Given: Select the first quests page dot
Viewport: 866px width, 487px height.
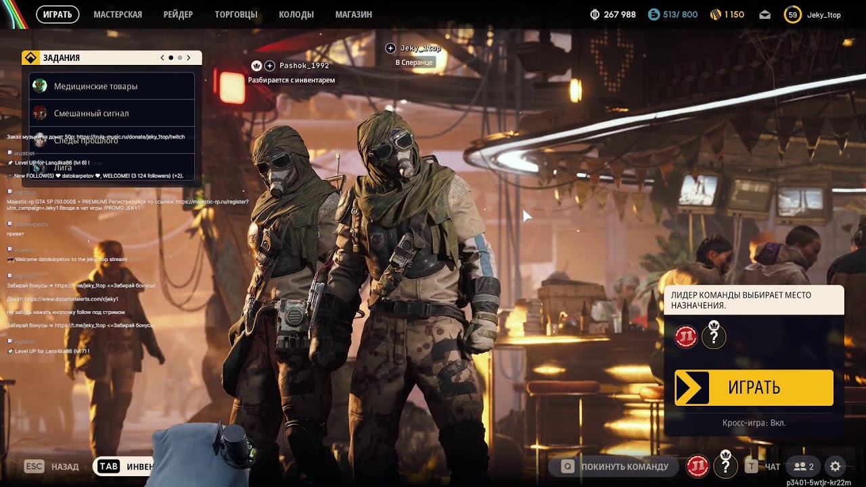Looking at the screenshot, I should click(x=170, y=57).
